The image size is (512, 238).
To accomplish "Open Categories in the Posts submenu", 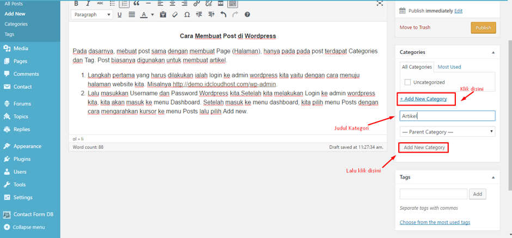I will click(x=16, y=24).
